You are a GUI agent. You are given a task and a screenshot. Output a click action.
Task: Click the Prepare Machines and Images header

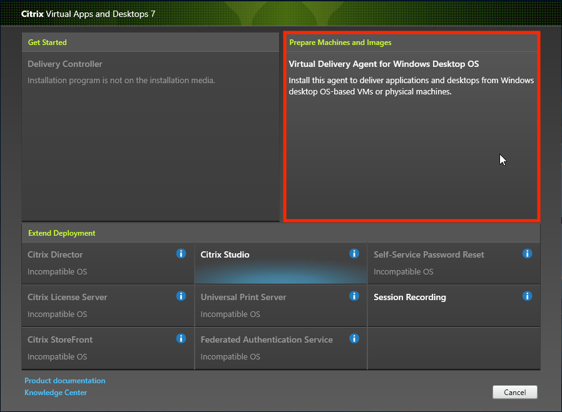point(340,42)
